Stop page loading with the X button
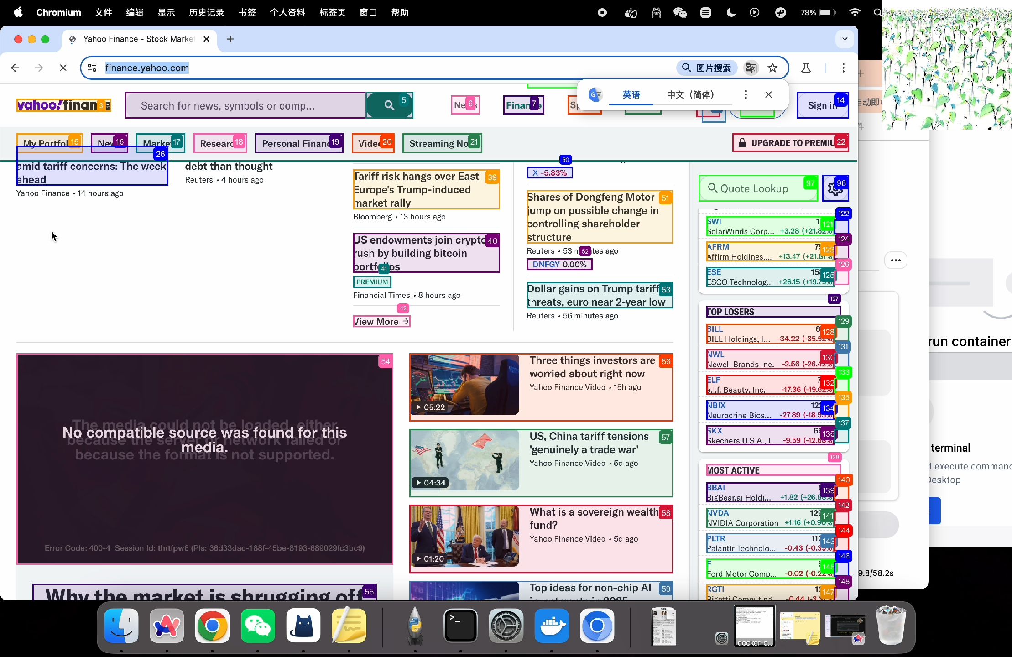Screen dimensions: 1012x657 63,68
